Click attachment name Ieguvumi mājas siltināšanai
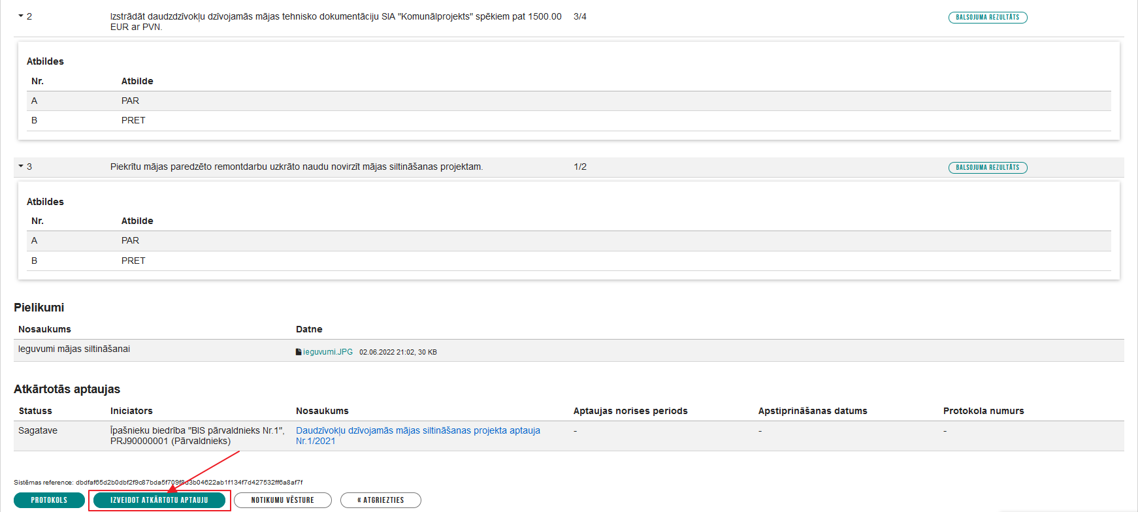Image resolution: width=1138 pixels, height=512 pixels. point(74,349)
